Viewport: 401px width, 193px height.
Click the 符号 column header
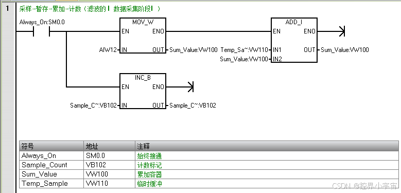point(51,146)
